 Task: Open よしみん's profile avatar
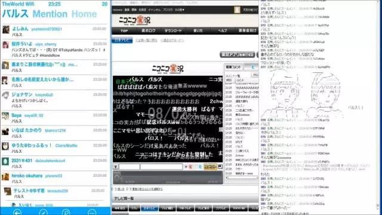[6, 30]
